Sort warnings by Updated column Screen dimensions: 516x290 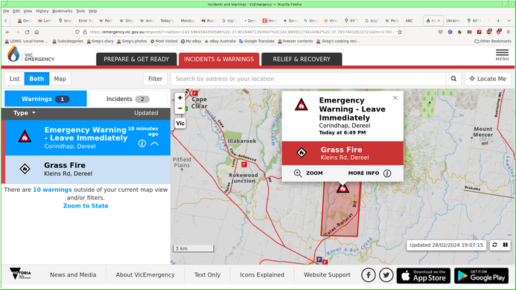point(146,113)
